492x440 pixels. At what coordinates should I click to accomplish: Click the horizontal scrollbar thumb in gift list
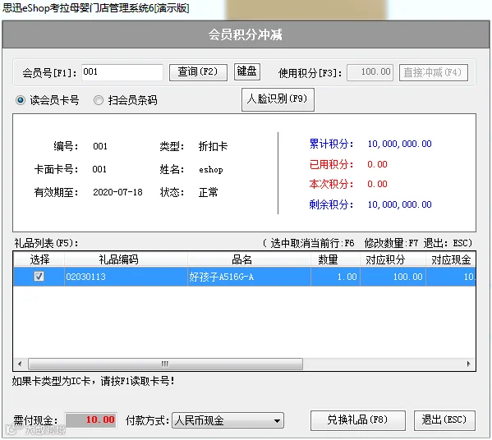point(165,364)
